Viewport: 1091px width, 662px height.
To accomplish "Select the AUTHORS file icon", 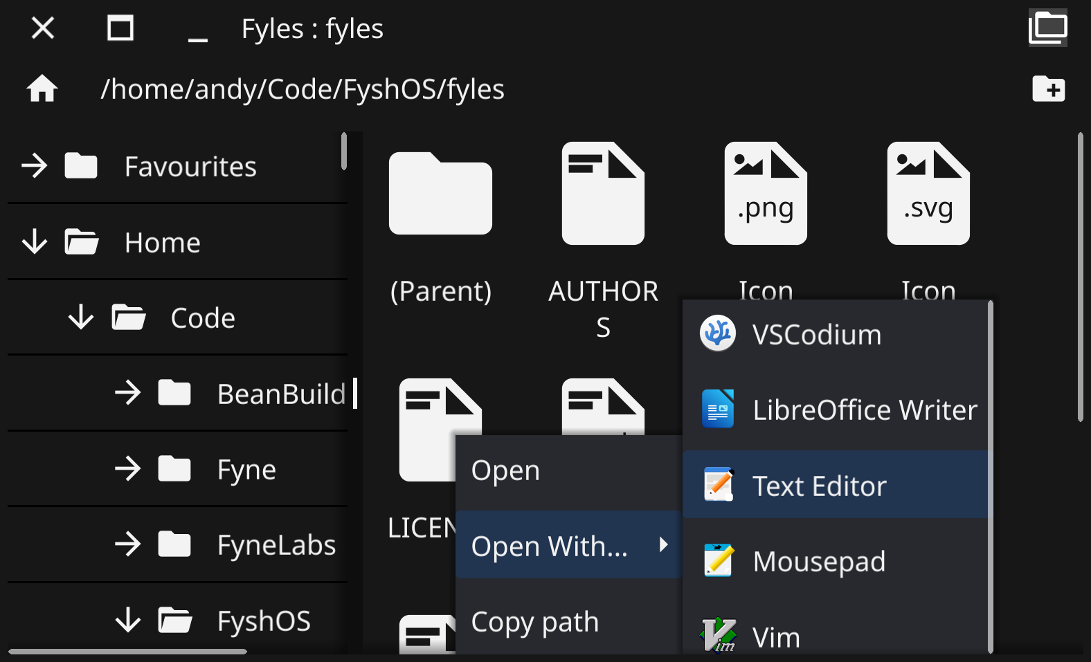I will click(603, 193).
